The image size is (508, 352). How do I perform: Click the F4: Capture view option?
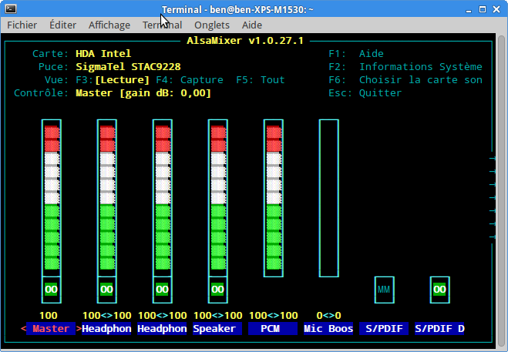click(x=190, y=80)
